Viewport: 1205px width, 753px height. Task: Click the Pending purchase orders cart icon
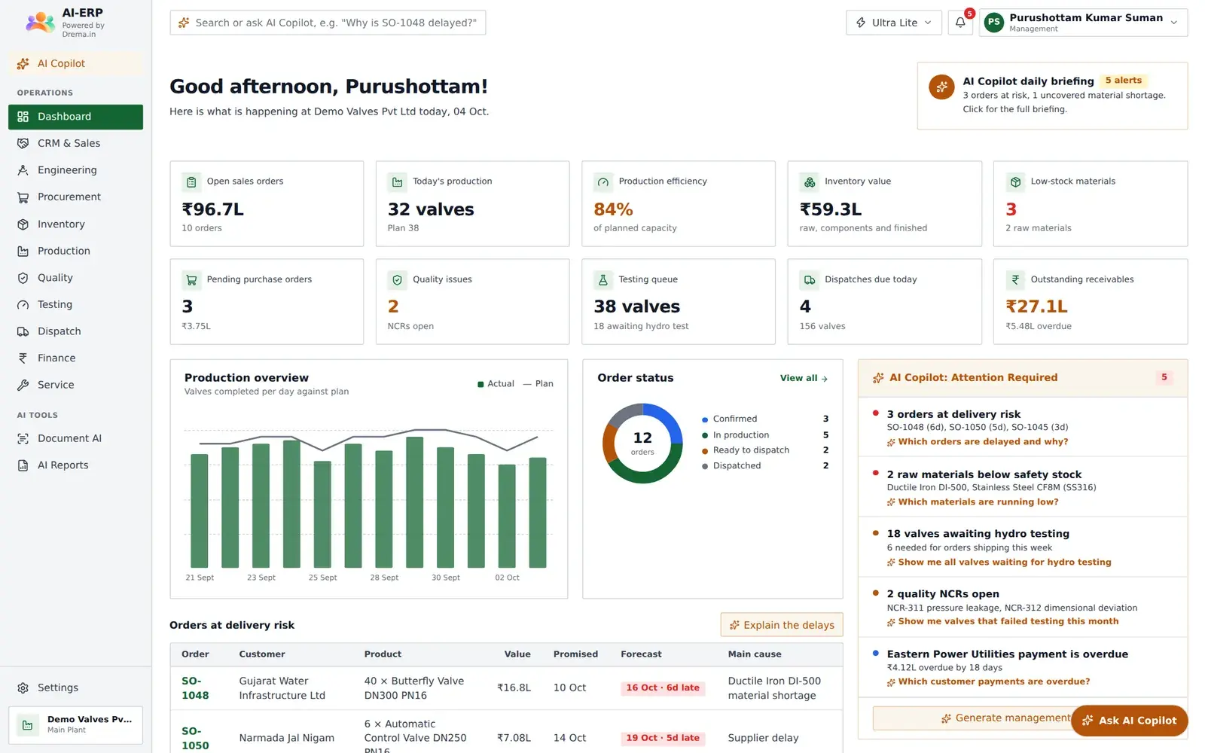point(191,280)
